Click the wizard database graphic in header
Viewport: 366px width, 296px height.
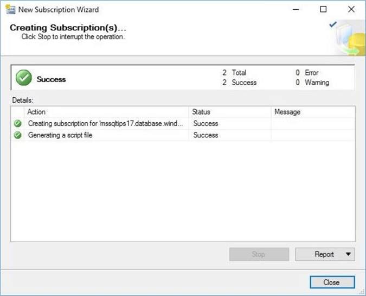click(348, 38)
